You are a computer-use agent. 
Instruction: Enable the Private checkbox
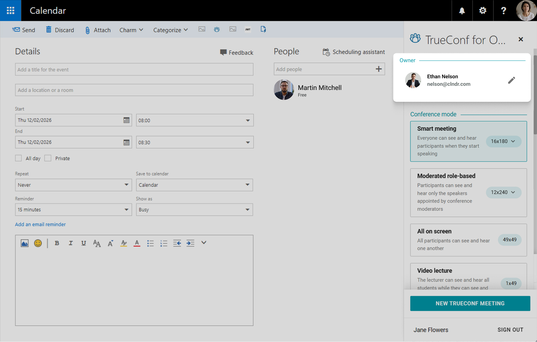pos(48,158)
